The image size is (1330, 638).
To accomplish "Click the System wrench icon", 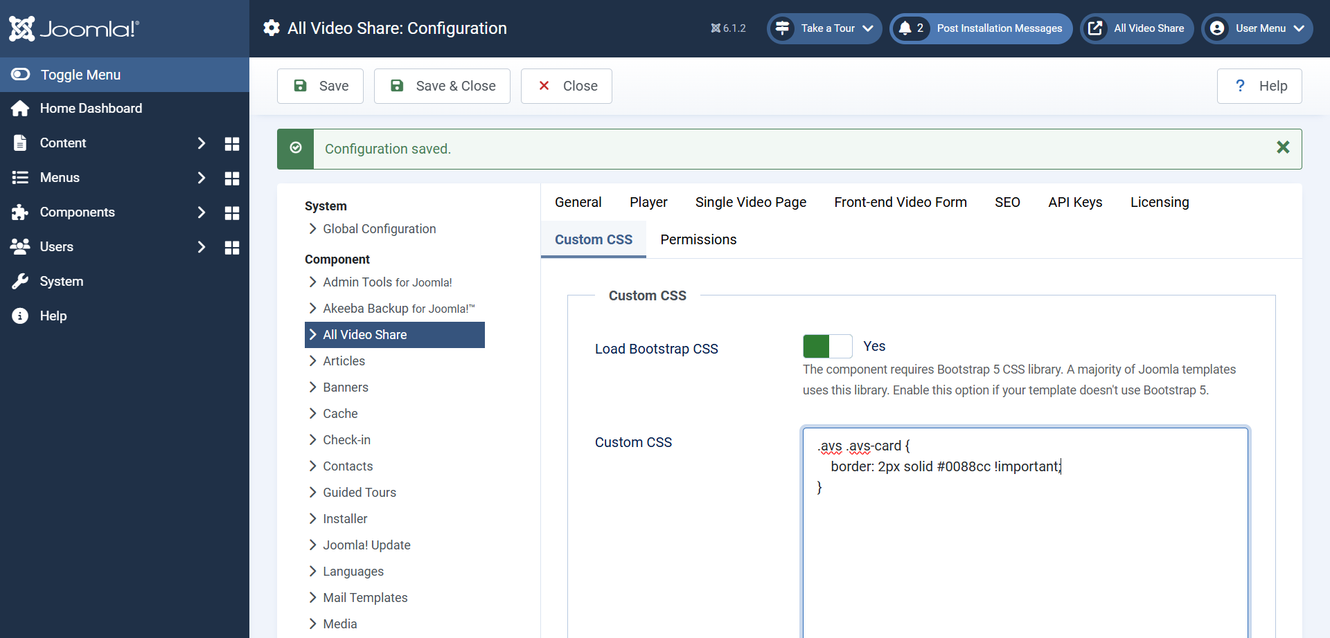I will coord(20,282).
